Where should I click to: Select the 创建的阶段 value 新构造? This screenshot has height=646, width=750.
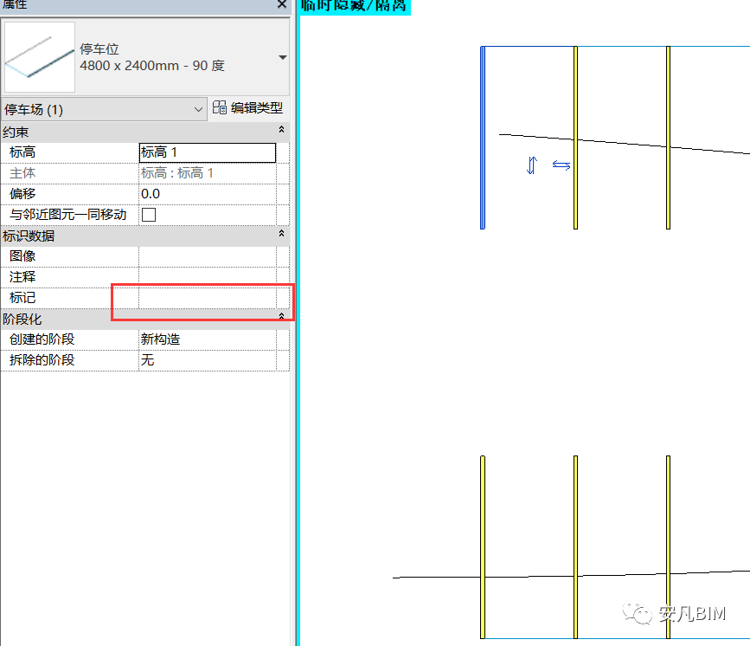click(x=207, y=339)
